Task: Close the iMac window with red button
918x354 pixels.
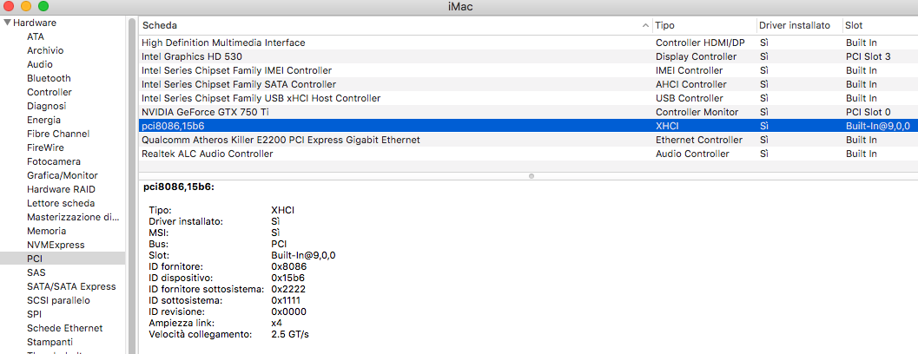Action: point(8,6)
